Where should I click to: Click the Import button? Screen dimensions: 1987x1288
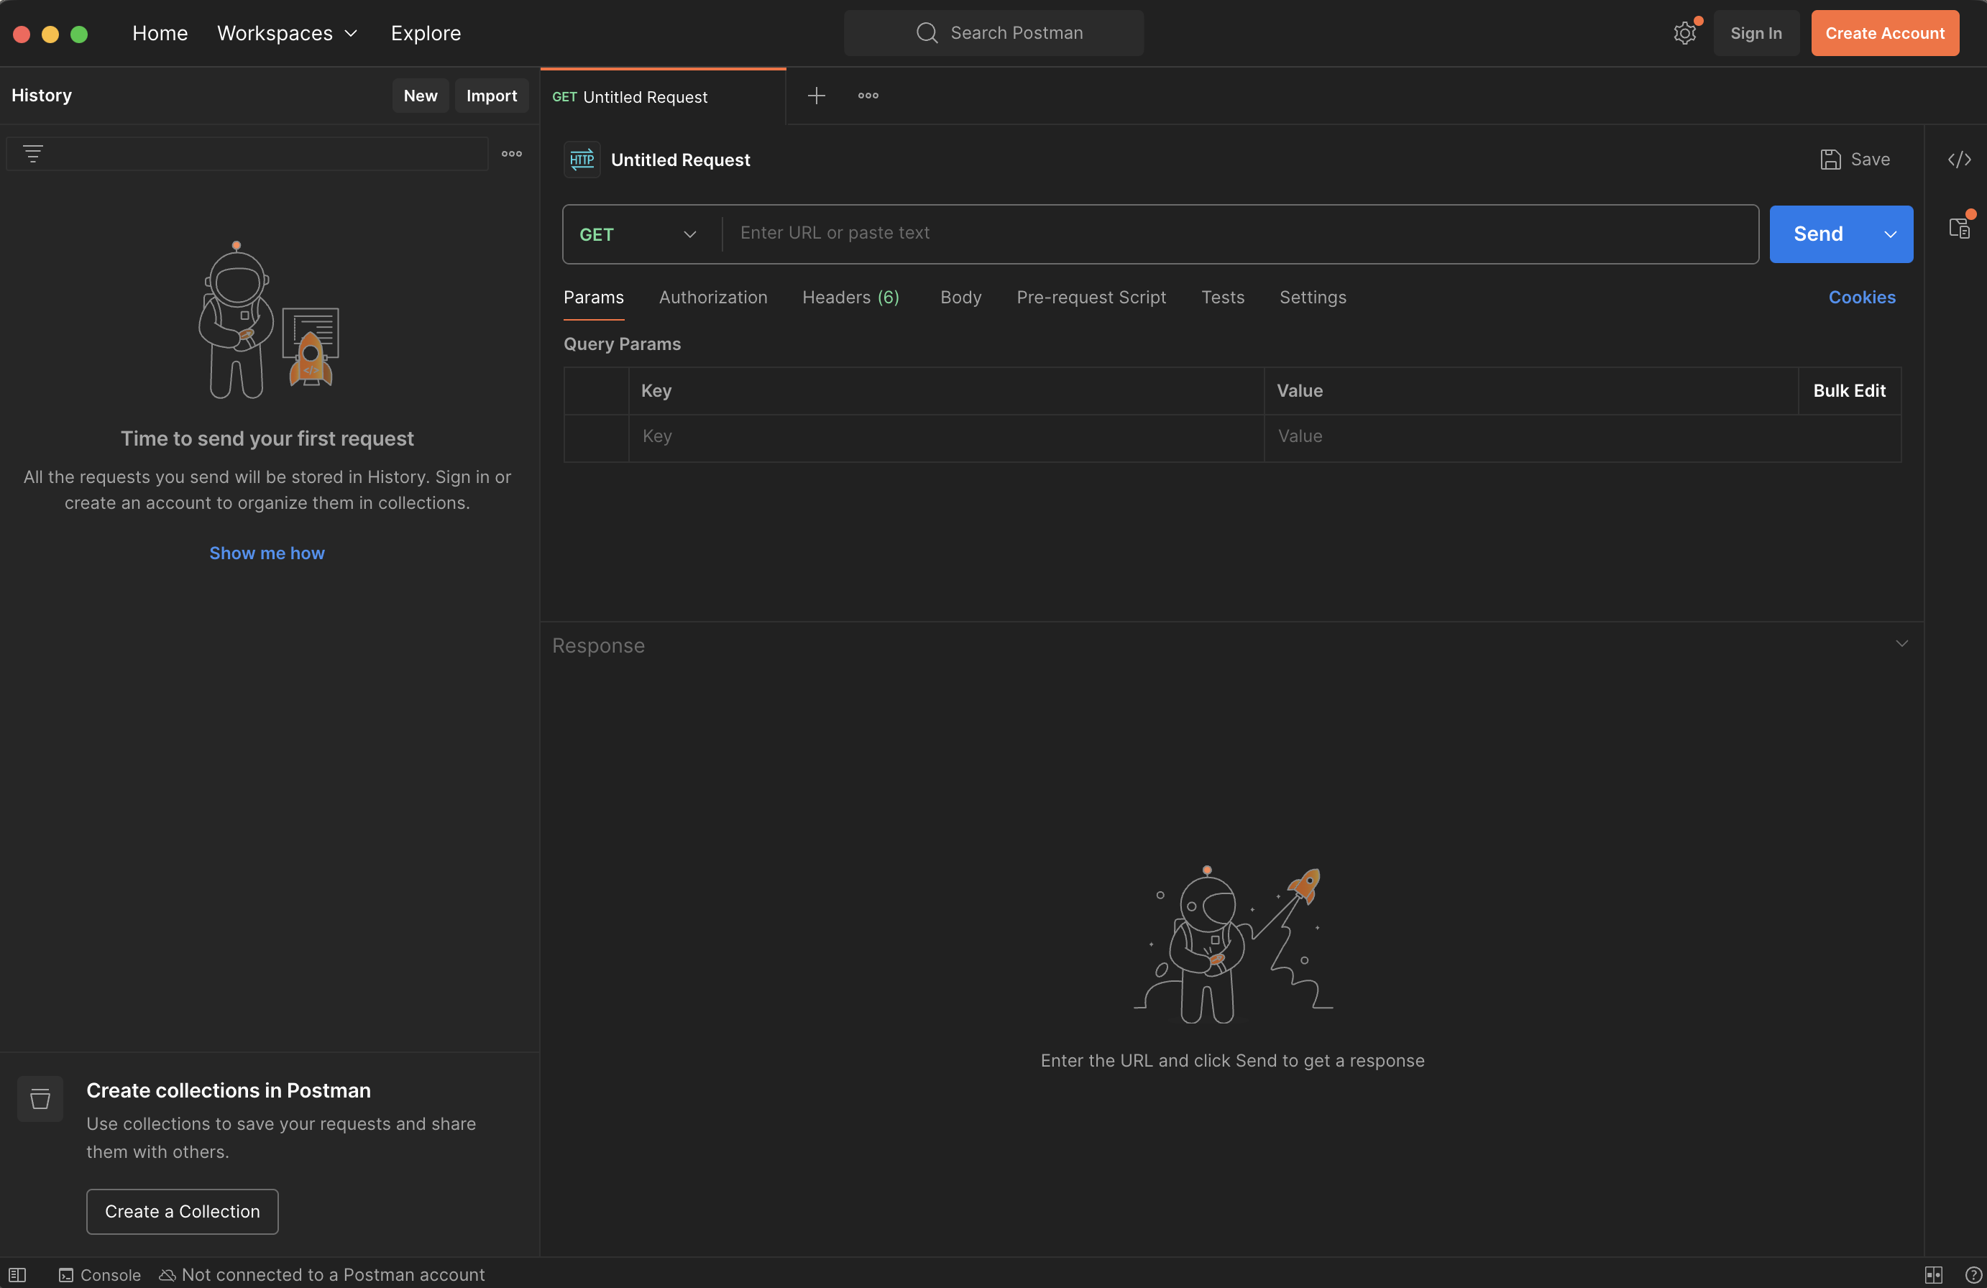click(492, 95)
